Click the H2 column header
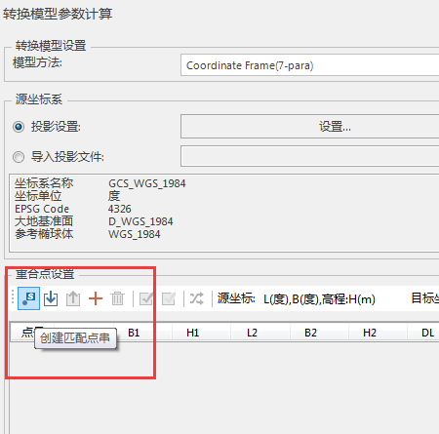439x434 pixels. point(370,333)
